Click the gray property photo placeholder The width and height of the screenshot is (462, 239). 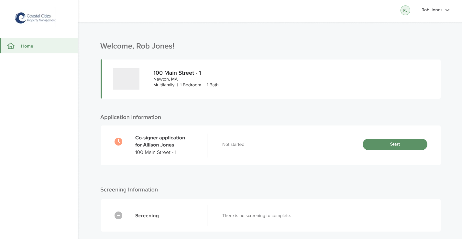126,79
